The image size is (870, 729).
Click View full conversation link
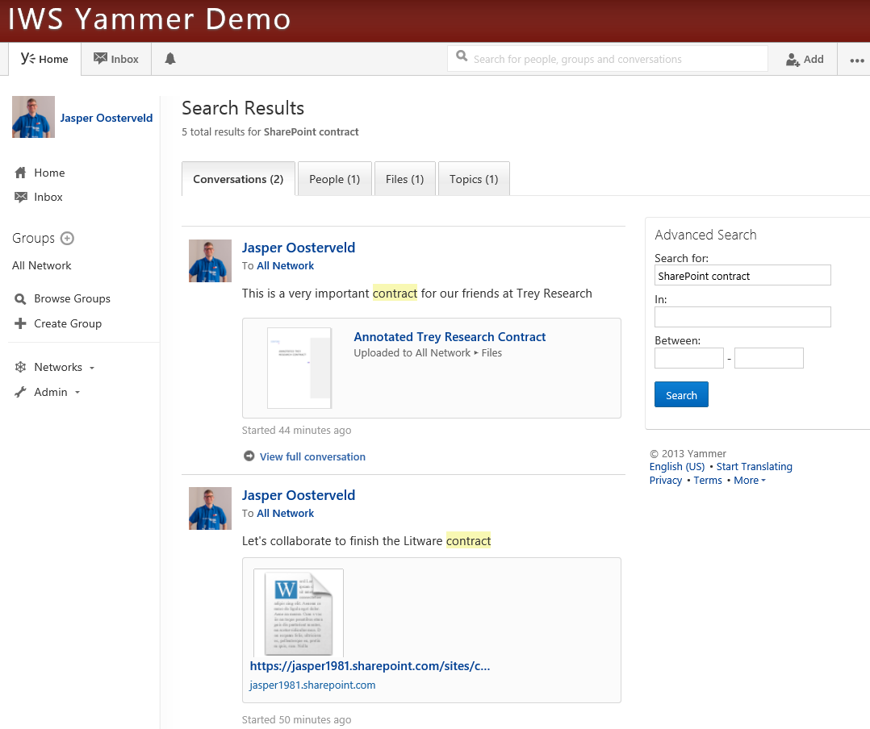312,456
